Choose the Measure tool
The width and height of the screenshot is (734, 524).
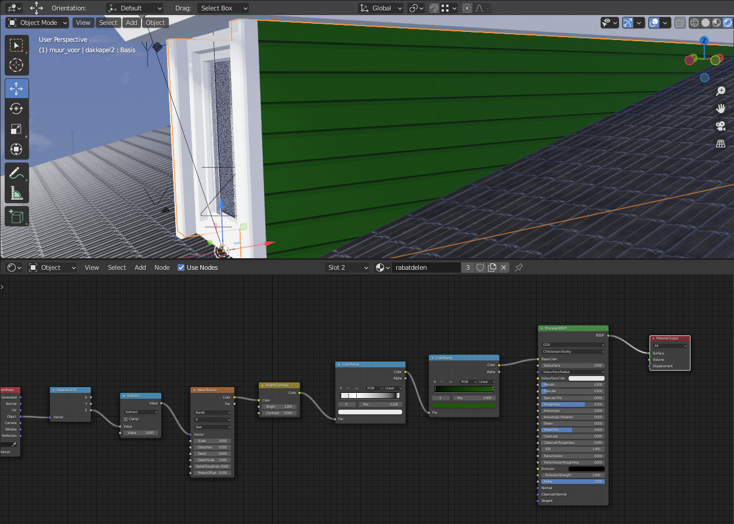[x=17, y=193]
